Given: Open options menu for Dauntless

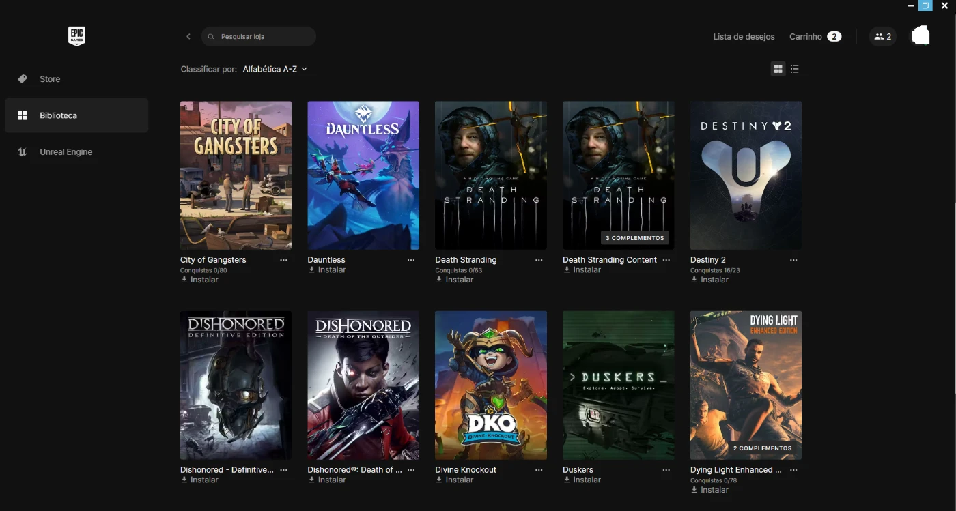Looking at the screenshot, I should (x=411, y=260).
